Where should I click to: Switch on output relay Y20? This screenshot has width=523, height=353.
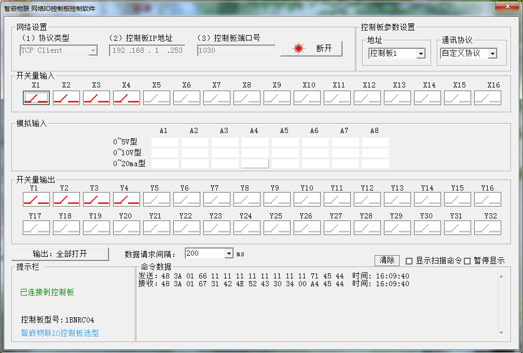click(127, 228)
